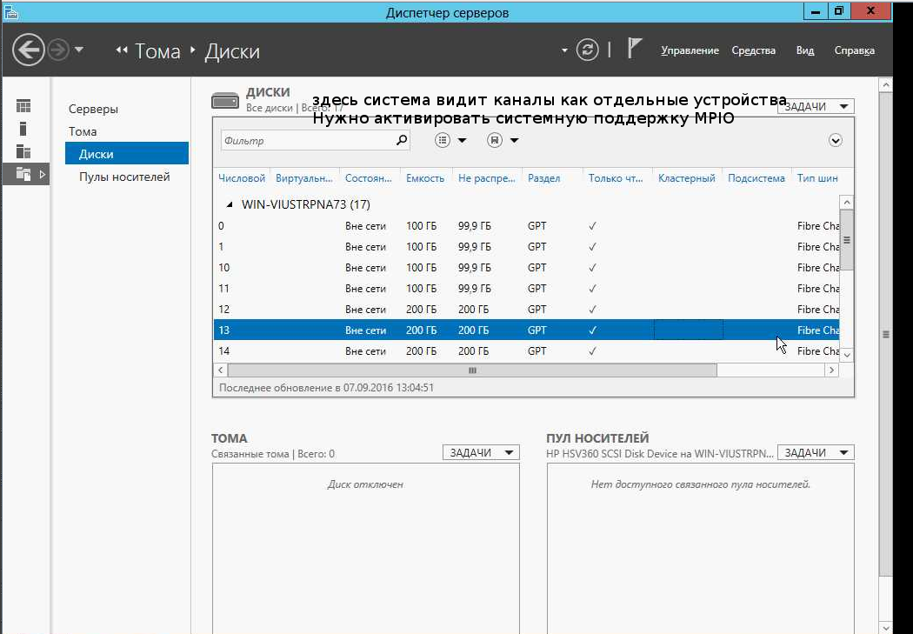The width and height of the screenshot is (913, 634).
Task: Collapse the WIN-VIUSTRPNA73 (17) group
Action: (230, 204)
